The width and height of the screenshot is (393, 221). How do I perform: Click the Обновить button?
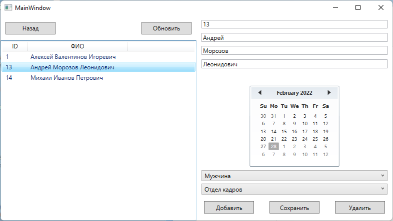click(x=166, y=28)
